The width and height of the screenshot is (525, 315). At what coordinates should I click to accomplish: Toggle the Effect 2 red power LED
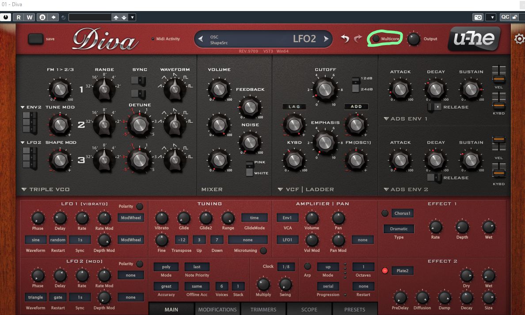point(385,270)
